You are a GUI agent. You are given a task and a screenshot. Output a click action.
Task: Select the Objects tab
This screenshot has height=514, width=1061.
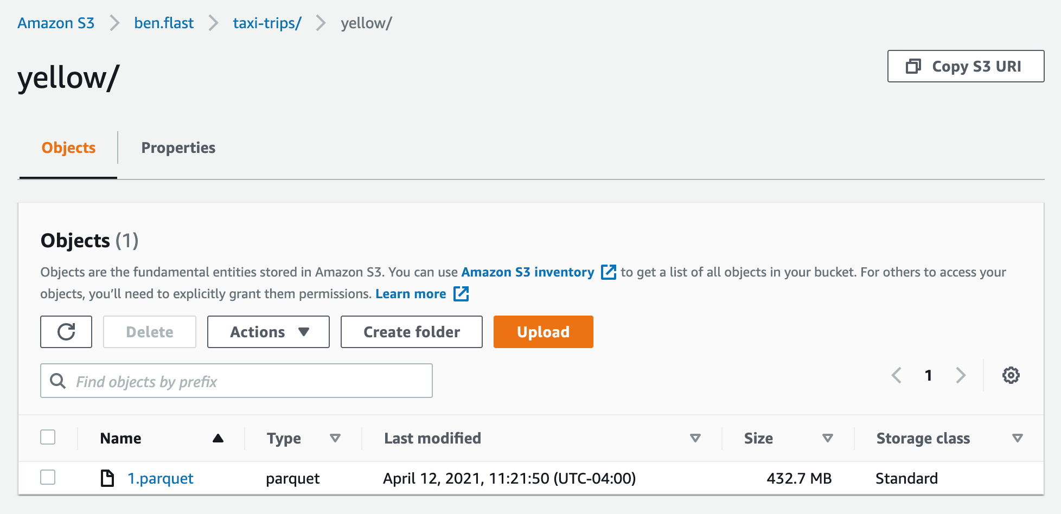click(68, 147)
